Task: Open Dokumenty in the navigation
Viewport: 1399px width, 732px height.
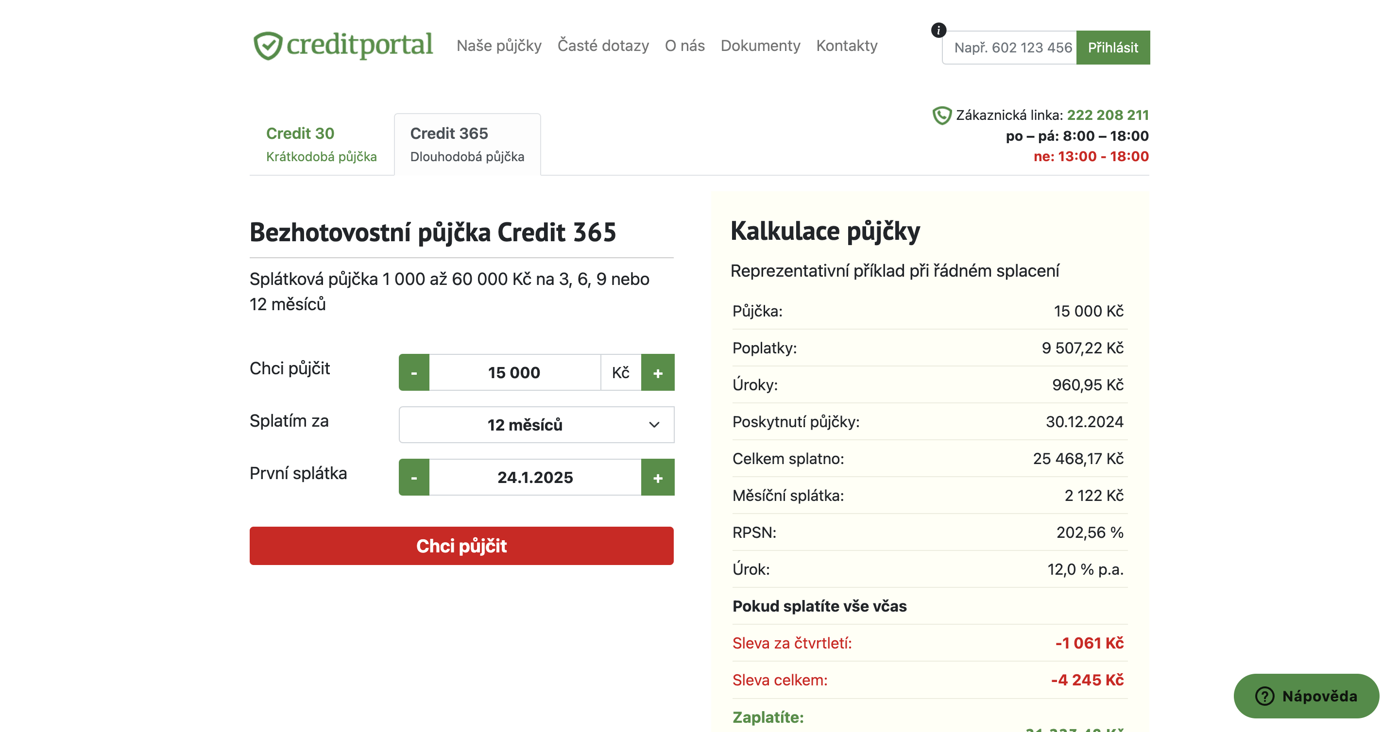Action: click(760, 46)
